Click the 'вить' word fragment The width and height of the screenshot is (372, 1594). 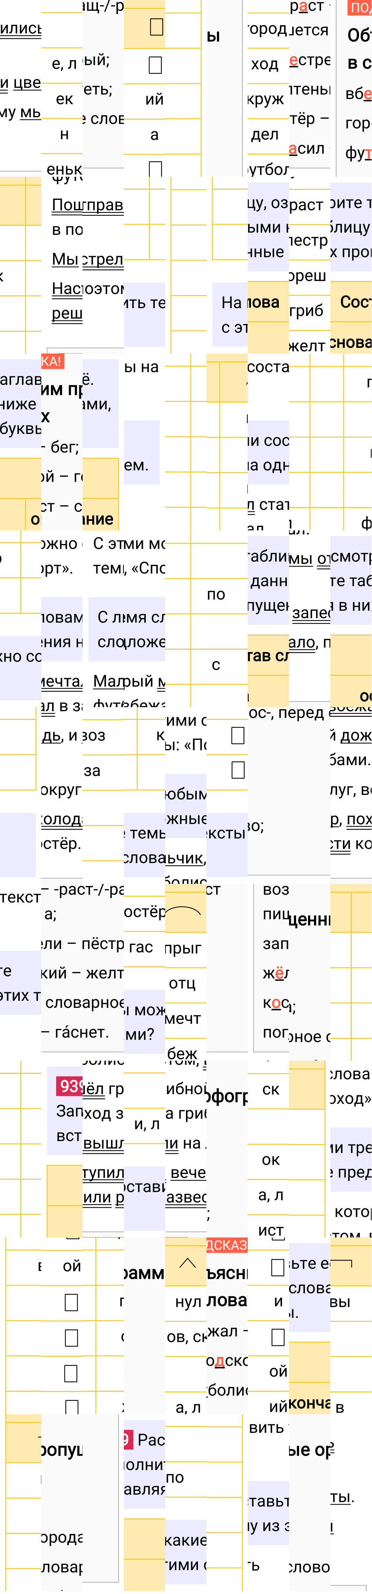pyautogui.click(x=266, y=1428)
